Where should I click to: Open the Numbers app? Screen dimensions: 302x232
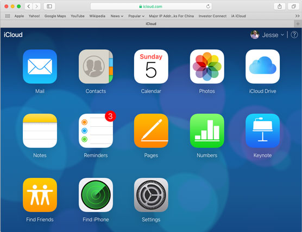pos(207,131)
